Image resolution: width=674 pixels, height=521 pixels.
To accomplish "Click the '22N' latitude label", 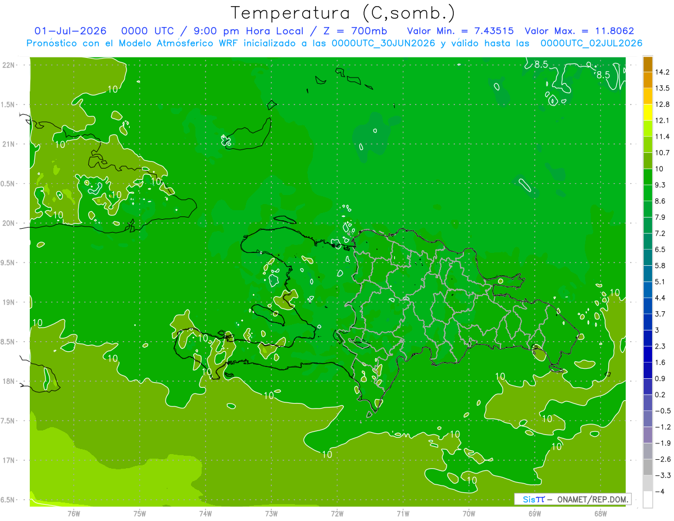I will 8,65.
